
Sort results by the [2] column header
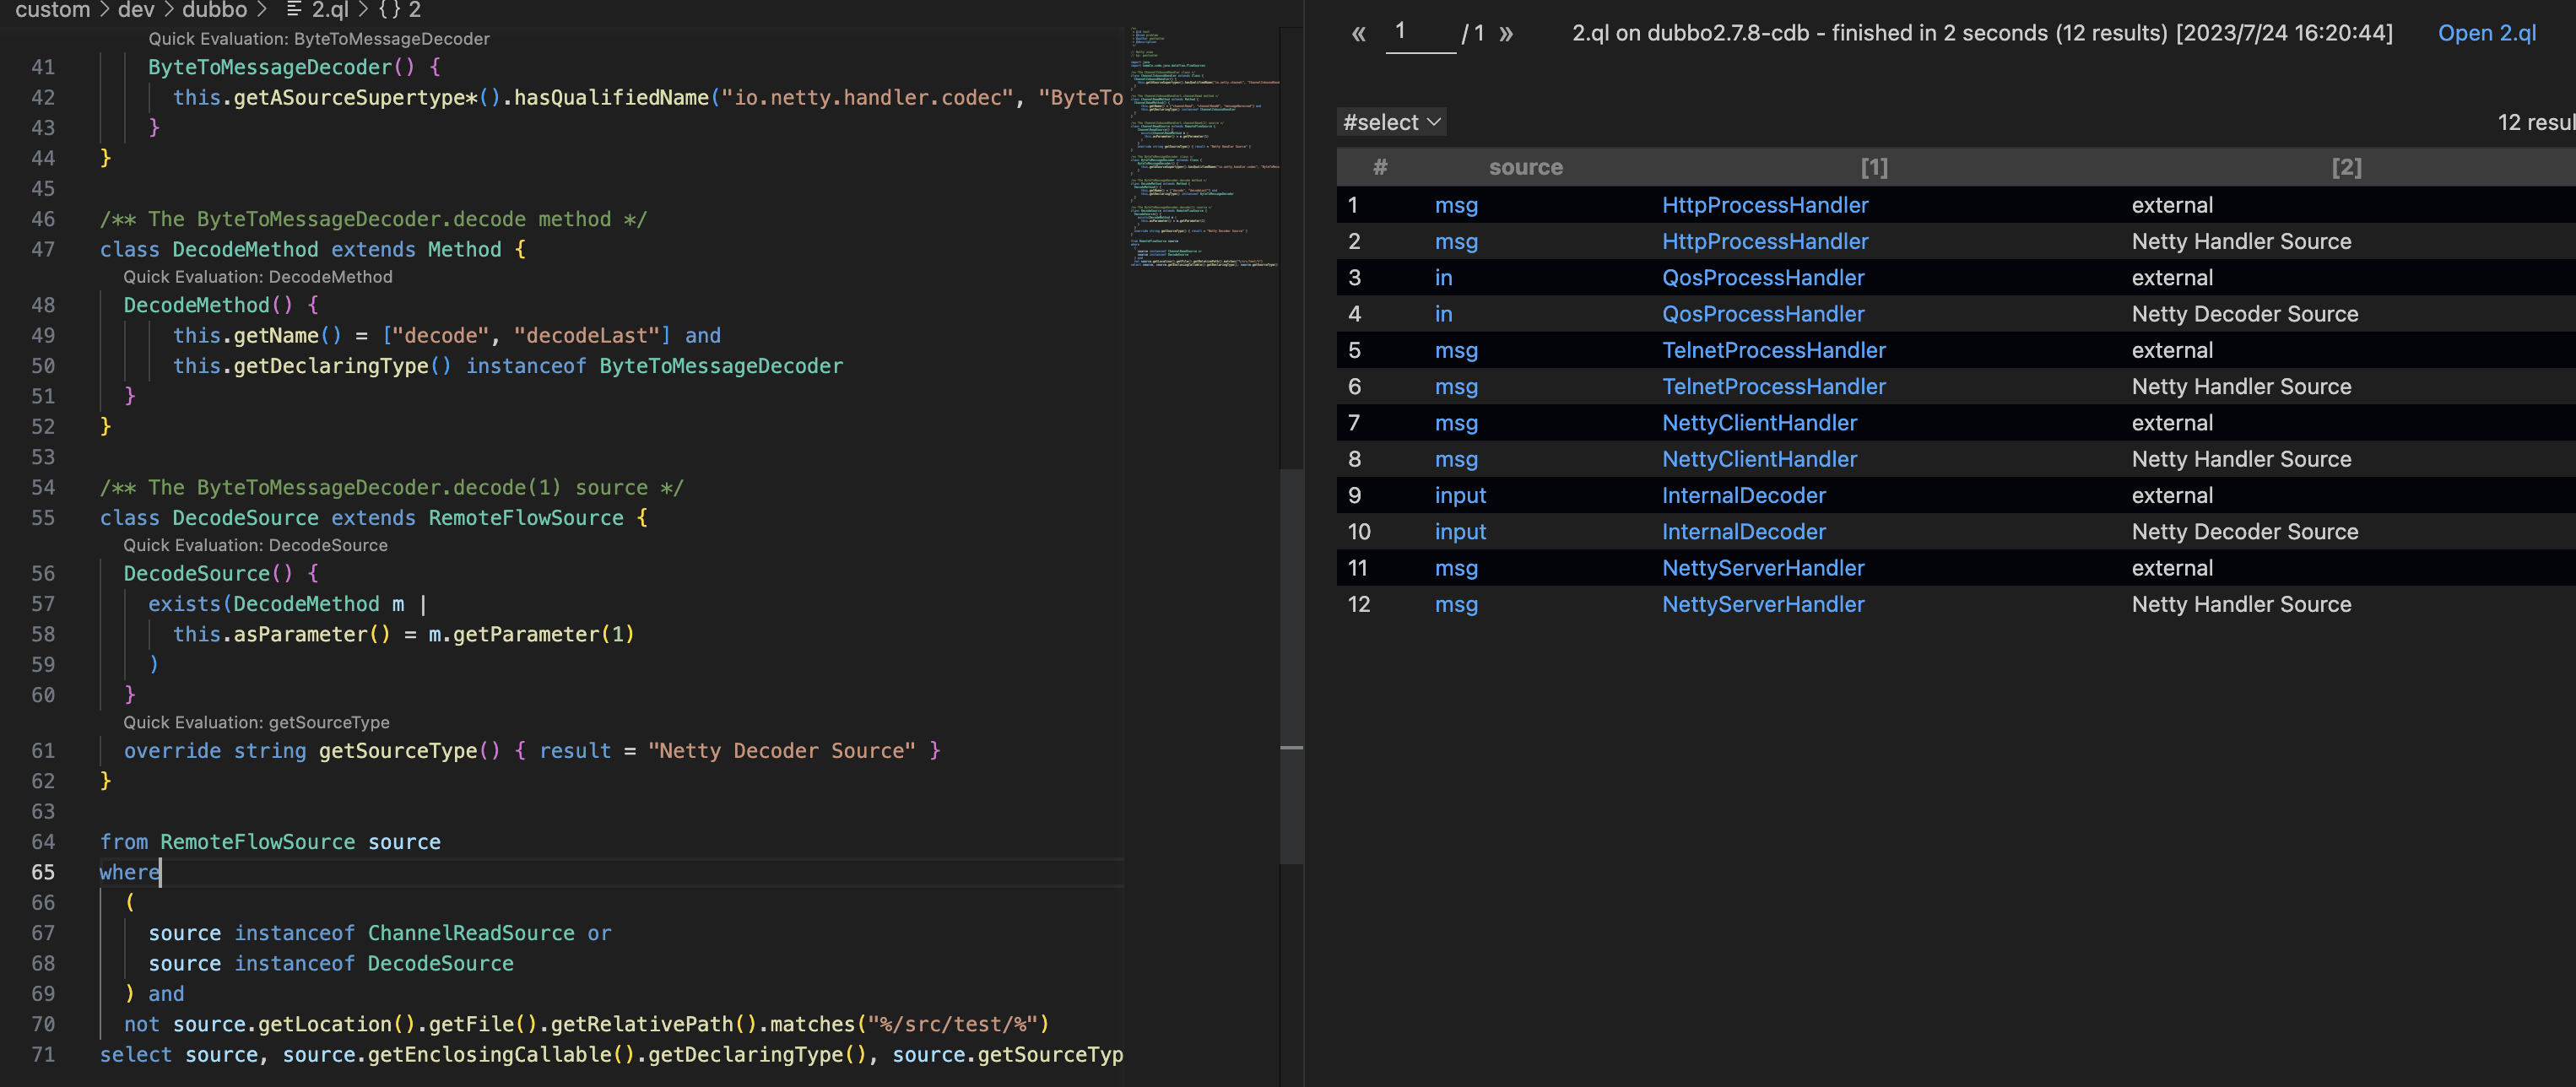point(2346,167)
